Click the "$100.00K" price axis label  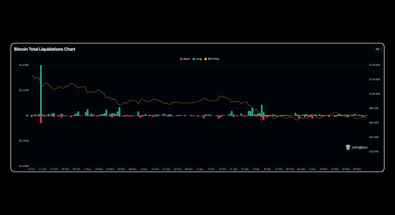coord(375,94)
